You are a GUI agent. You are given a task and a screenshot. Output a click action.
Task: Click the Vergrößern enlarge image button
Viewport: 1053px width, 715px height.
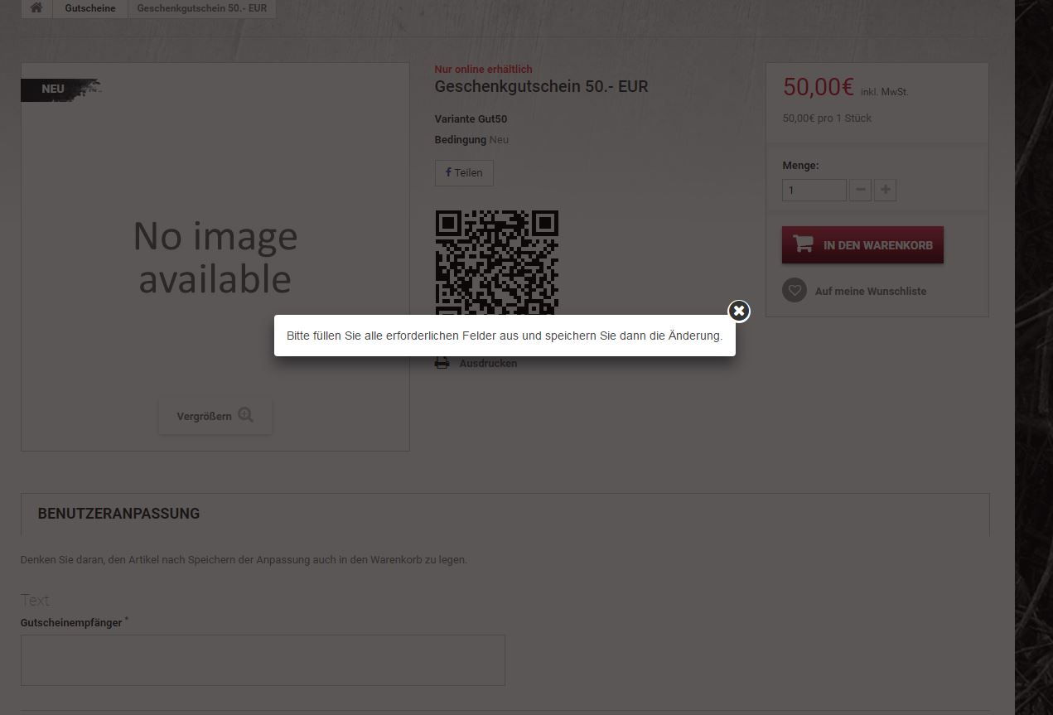point(215,416)
